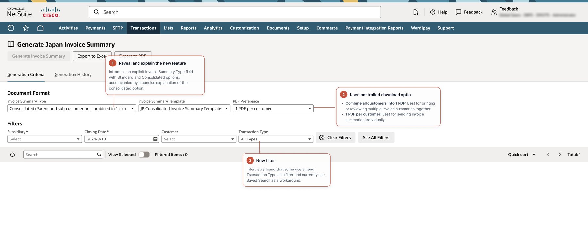Click the Generate Invoice Summary button

[39, 56]
